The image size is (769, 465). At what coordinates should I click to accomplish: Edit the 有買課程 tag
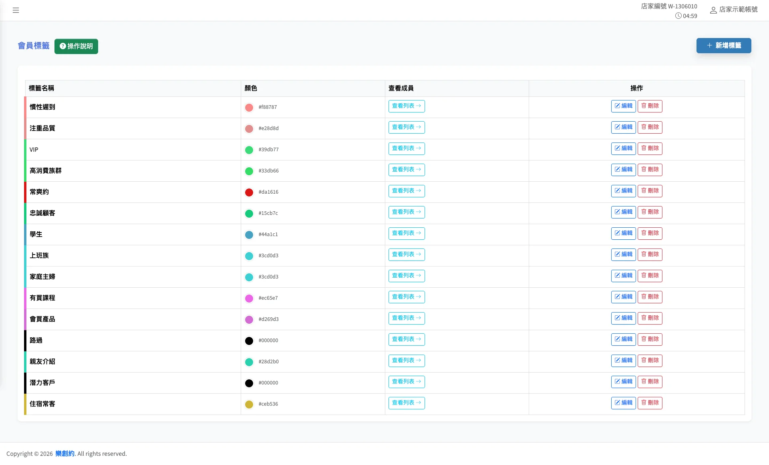coord(623,297)
